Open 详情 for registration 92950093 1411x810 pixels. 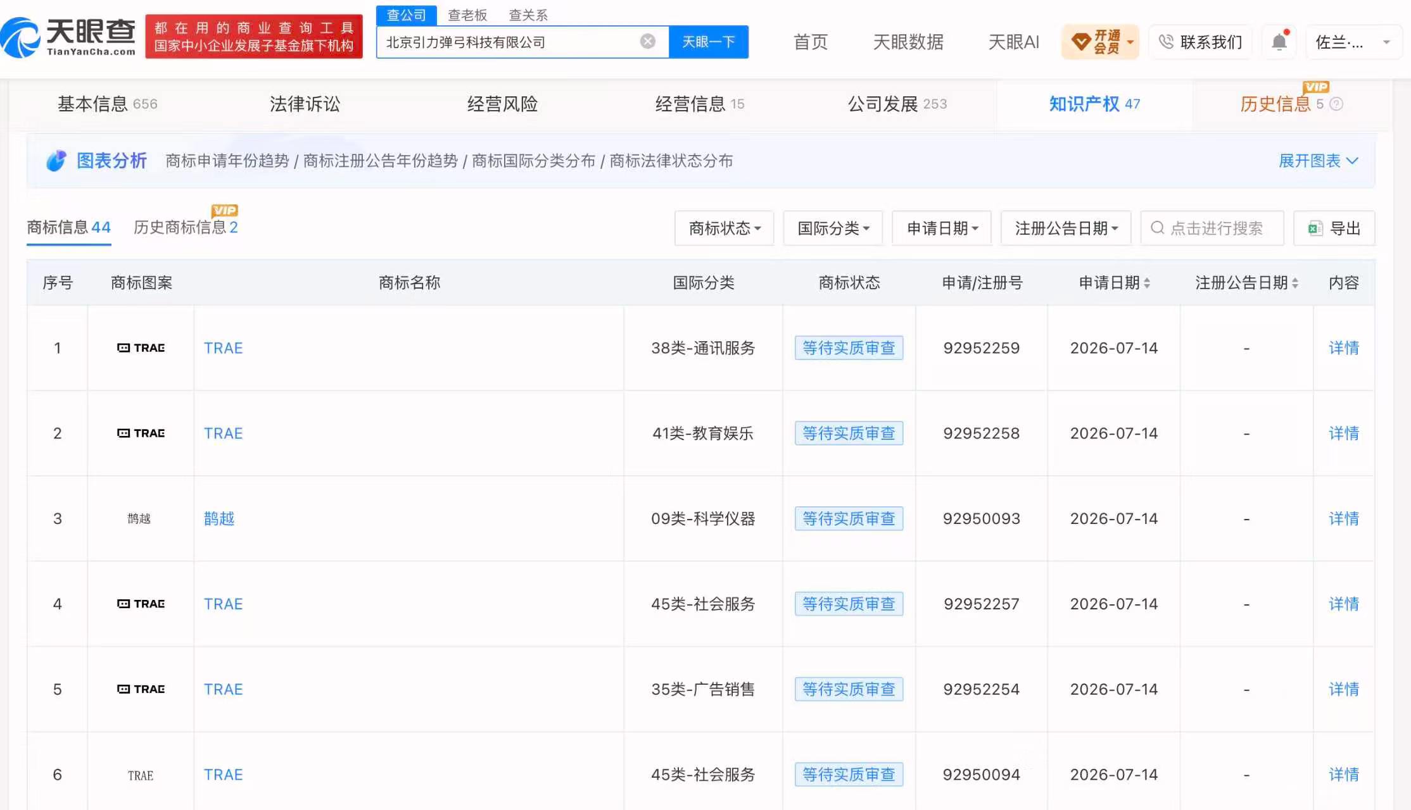(x=1343, y=519)
